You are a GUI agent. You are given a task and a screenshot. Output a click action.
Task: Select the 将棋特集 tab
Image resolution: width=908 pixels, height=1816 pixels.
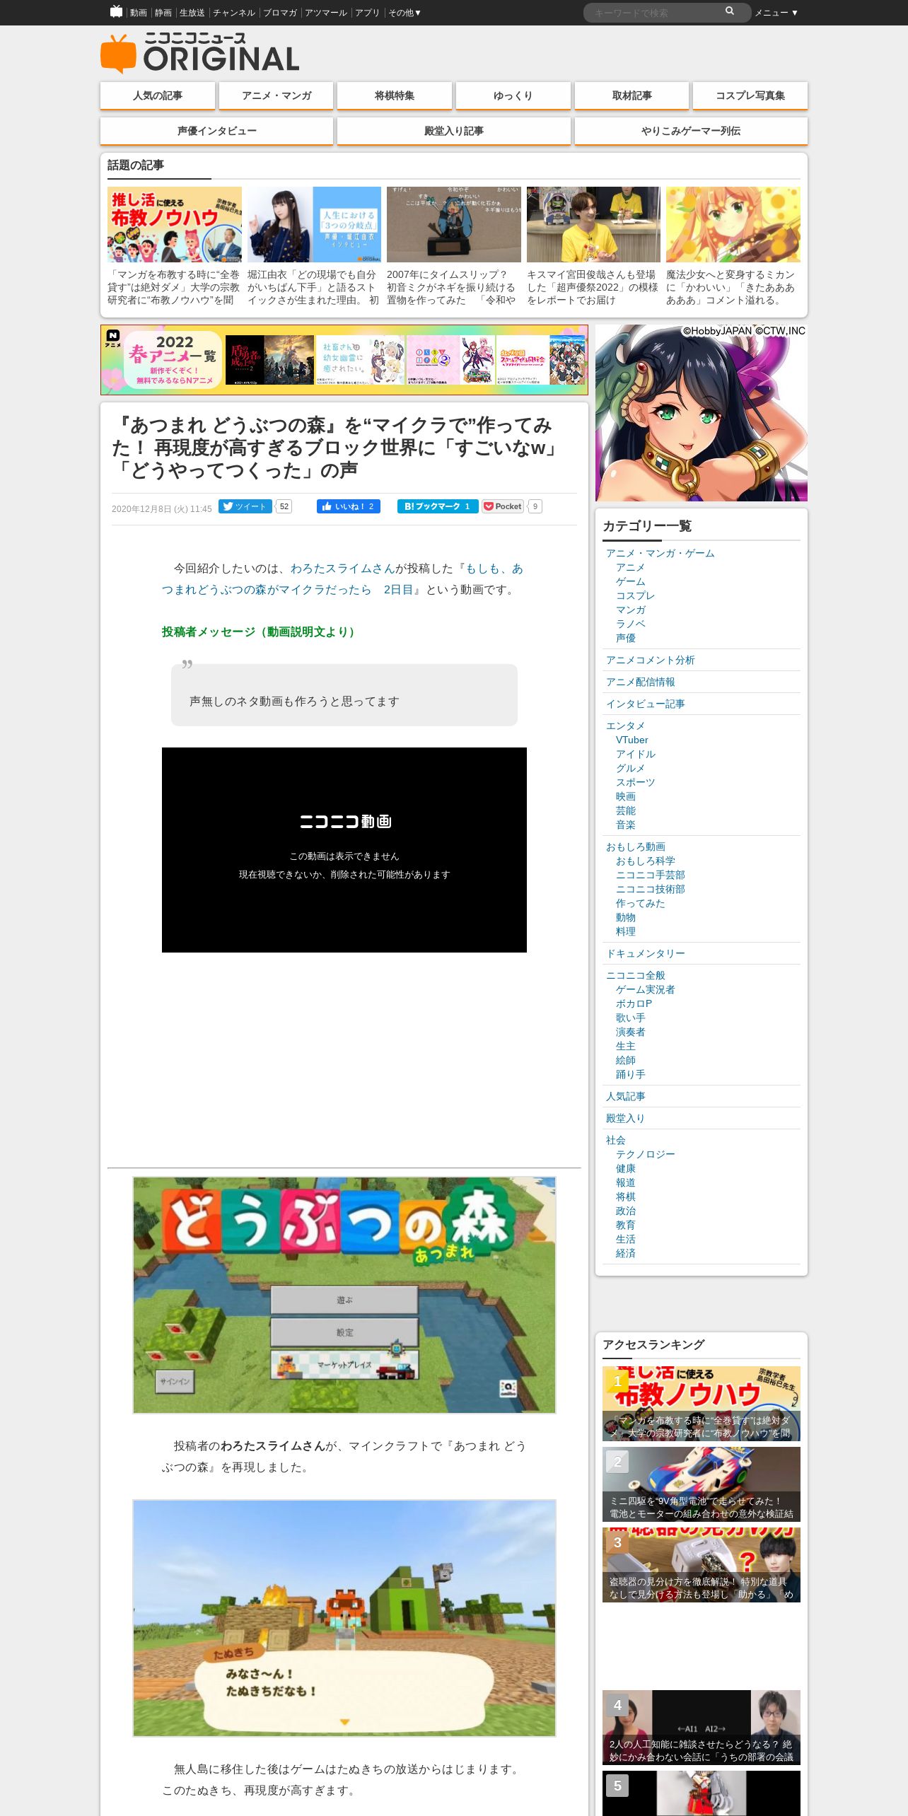point(395,95)
